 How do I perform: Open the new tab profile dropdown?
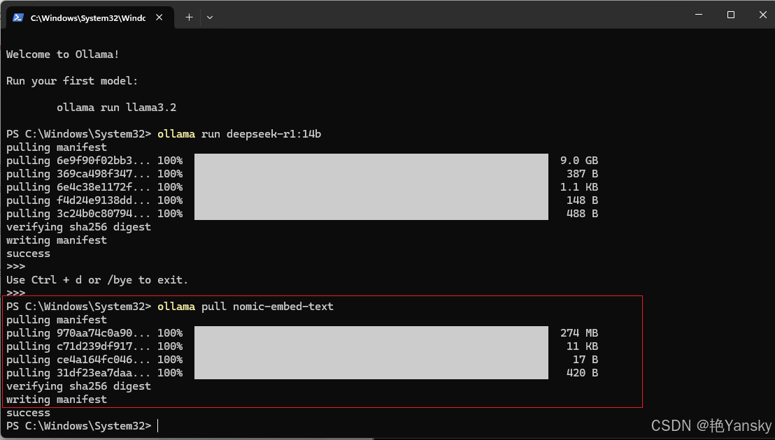coord(210,17)
